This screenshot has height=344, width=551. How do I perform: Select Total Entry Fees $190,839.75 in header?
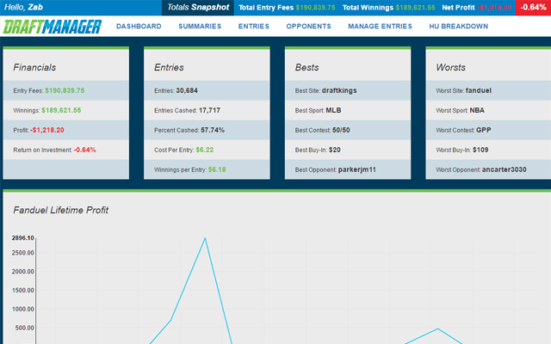[x=287, y=8]
